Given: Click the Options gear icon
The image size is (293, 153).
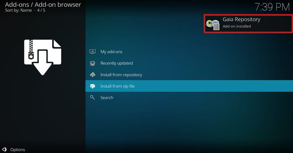Looking at the screenshot, I should (5, 149).
